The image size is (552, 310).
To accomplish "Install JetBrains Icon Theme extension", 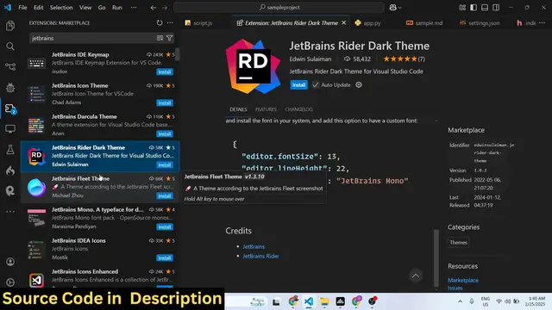I will pyautogui.click(x=165, y=103).
